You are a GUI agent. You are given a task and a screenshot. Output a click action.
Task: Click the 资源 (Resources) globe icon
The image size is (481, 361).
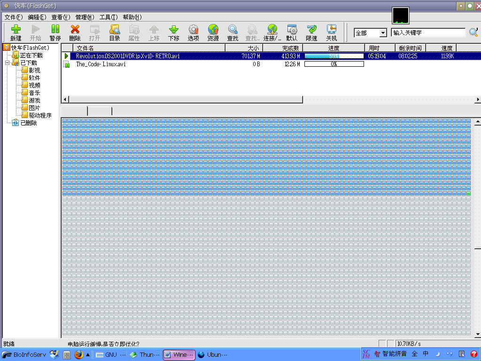213,30
